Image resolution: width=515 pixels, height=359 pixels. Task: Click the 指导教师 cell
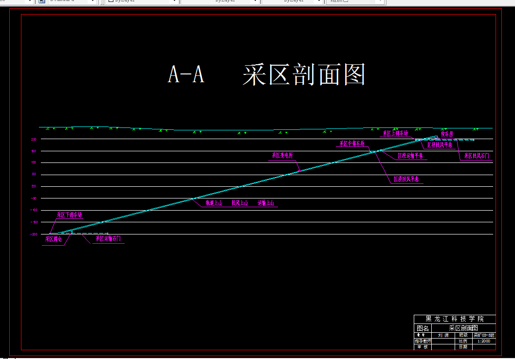click(423, 341)
